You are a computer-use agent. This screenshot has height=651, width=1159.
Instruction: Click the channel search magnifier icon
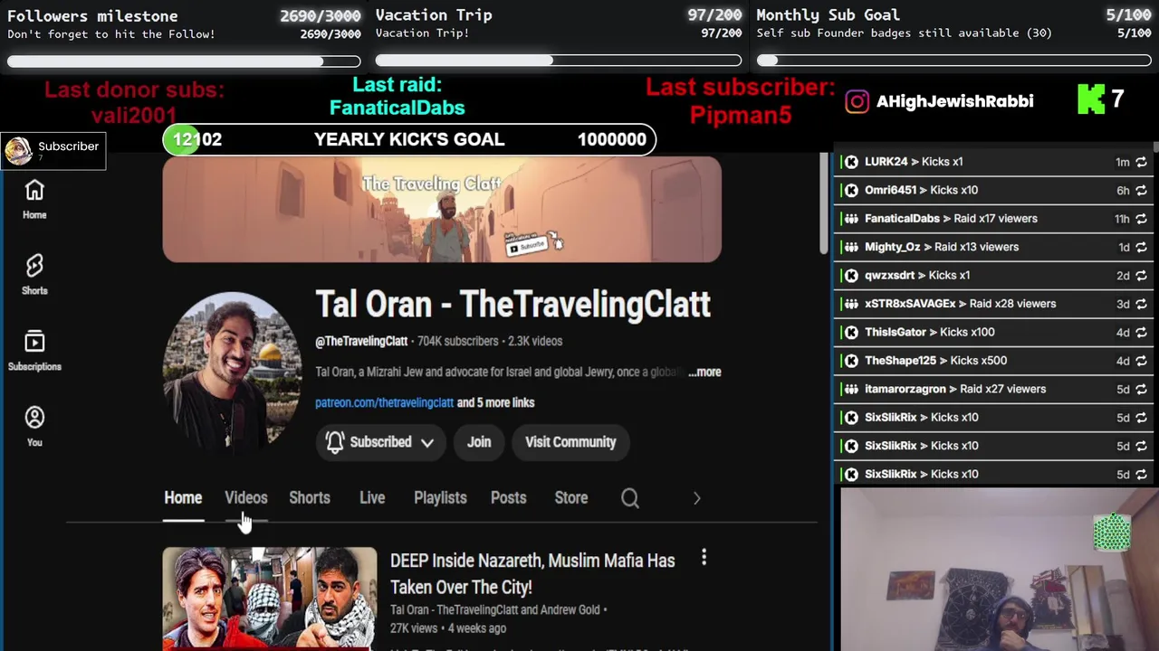point(630,498)
